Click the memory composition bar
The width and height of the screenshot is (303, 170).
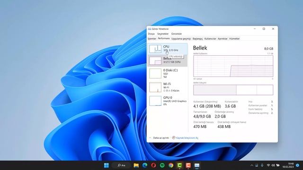tap(233, 90)
